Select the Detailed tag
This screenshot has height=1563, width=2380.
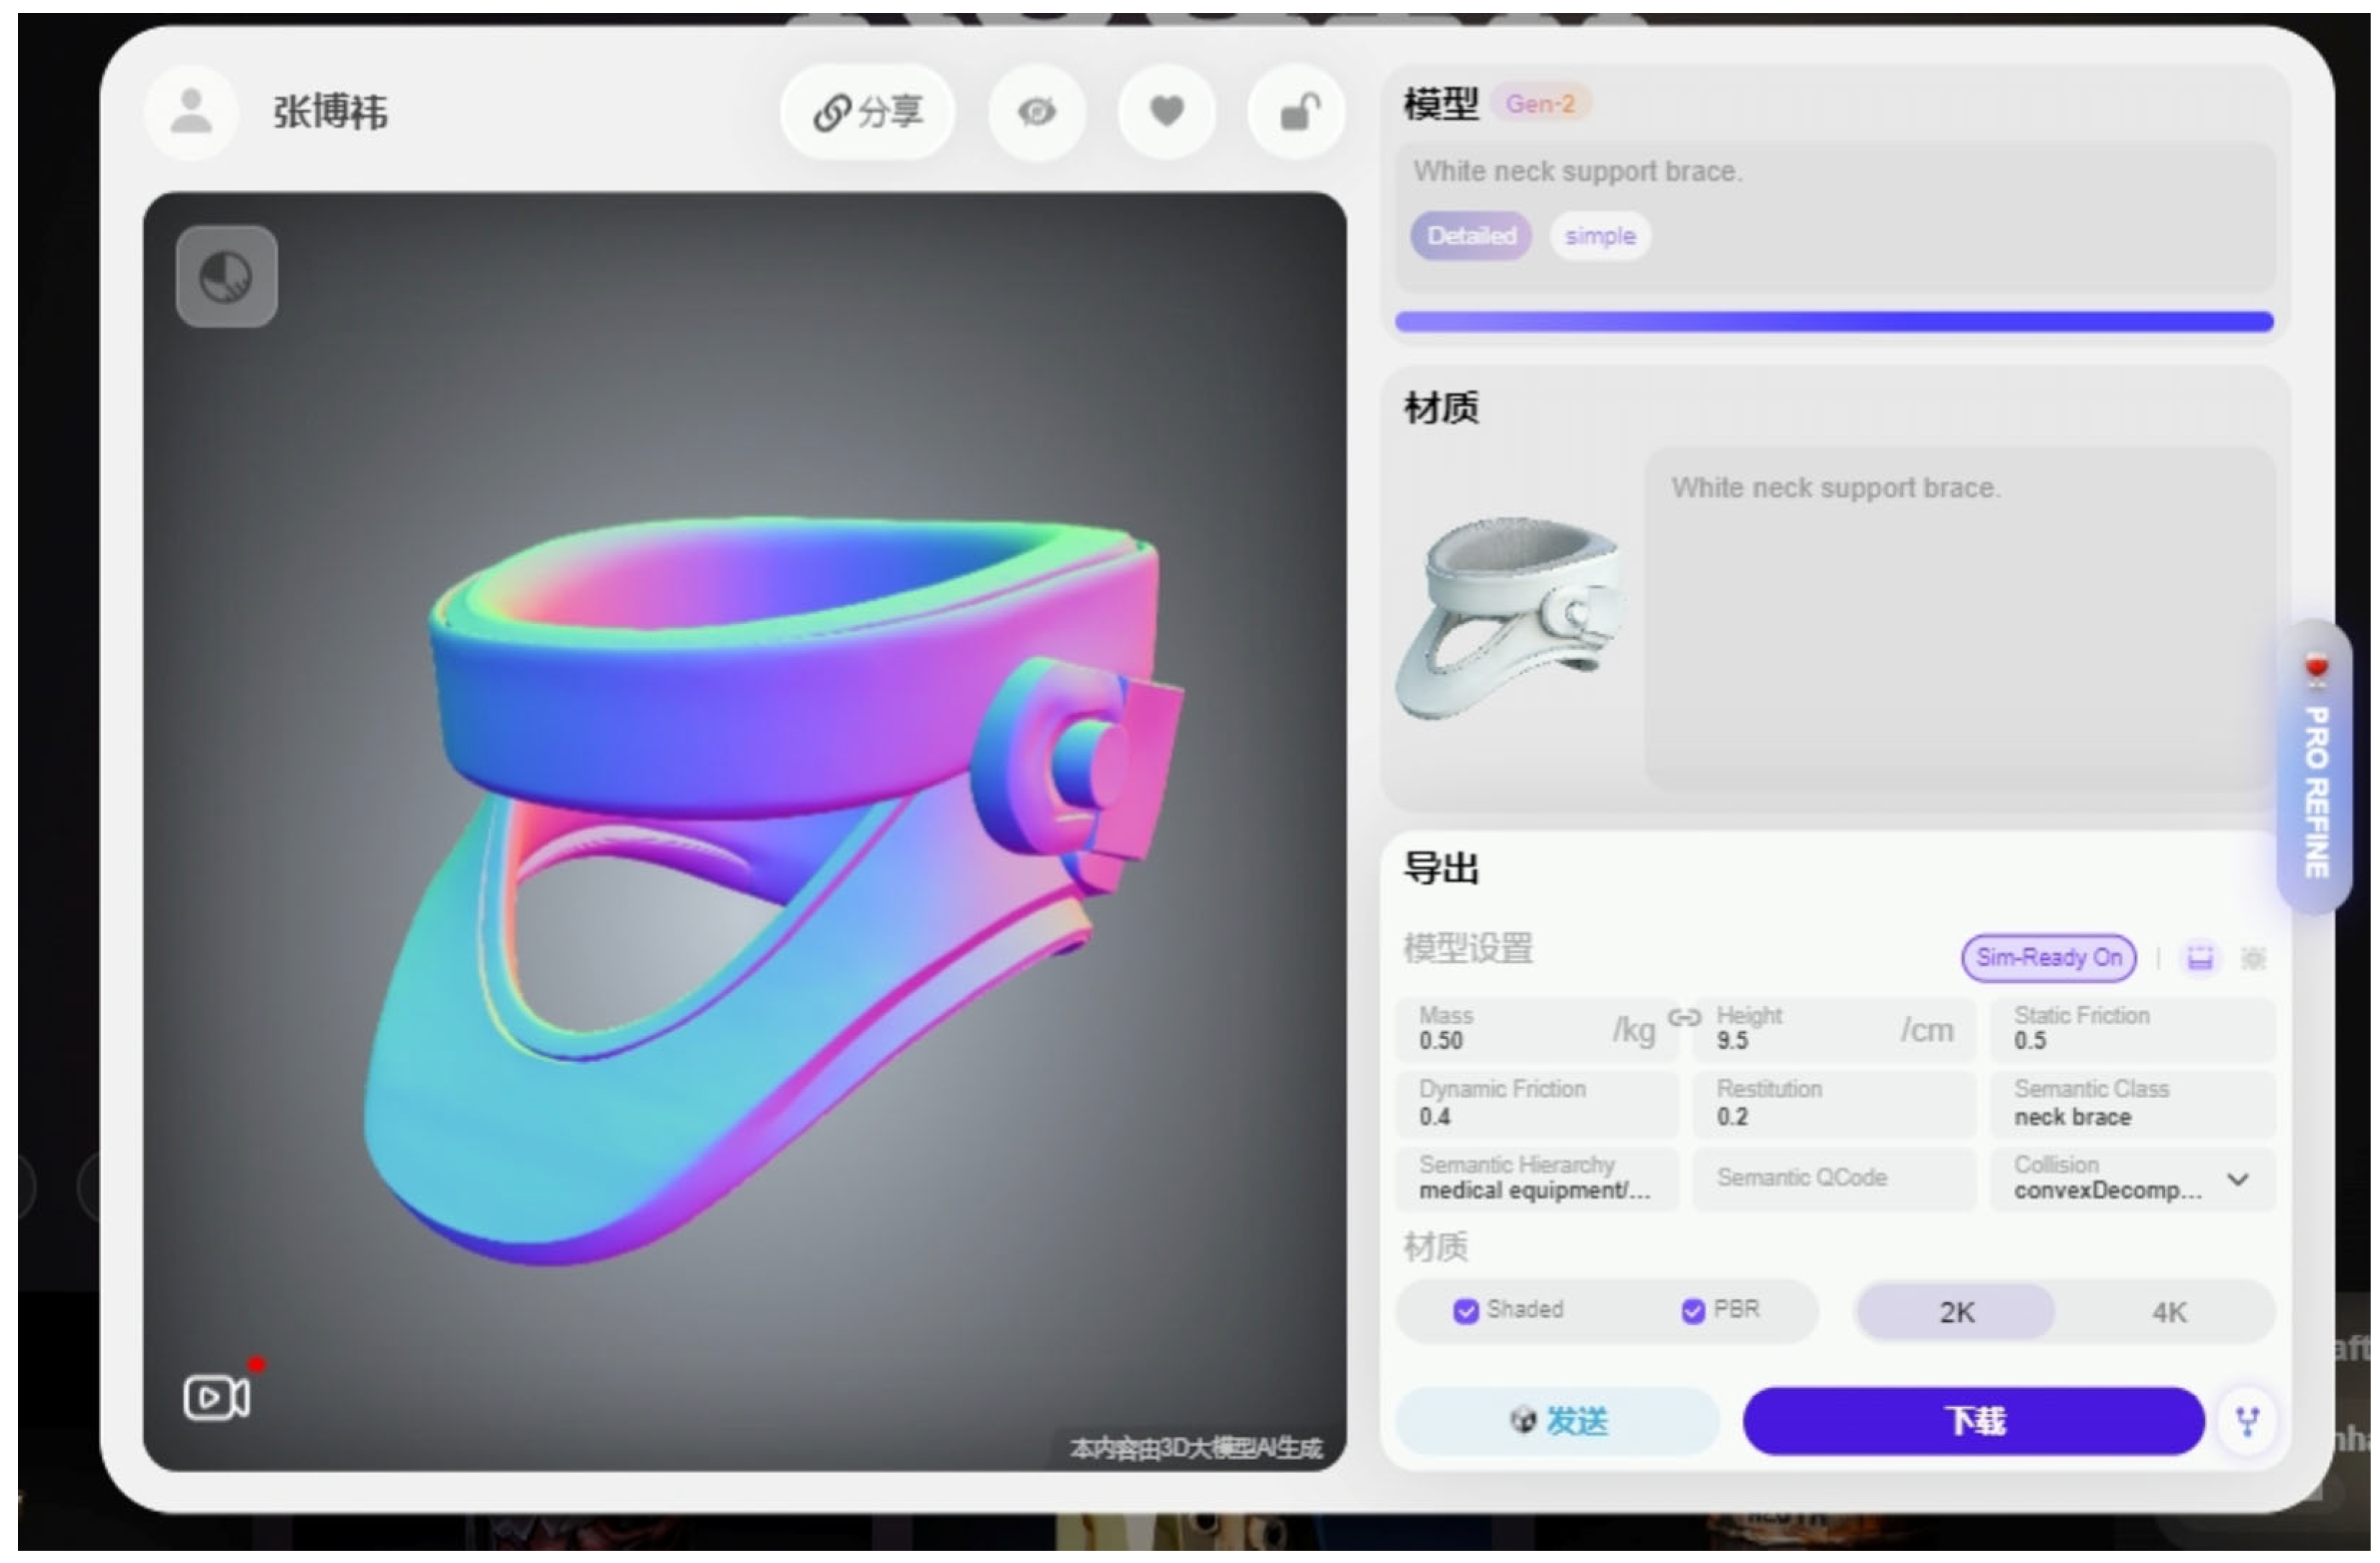(1471, 236)
